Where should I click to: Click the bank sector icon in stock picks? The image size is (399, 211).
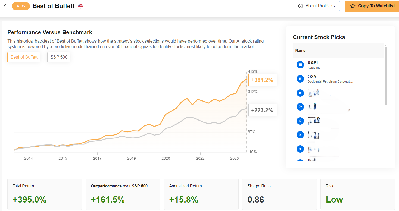[x=300, y=93]
